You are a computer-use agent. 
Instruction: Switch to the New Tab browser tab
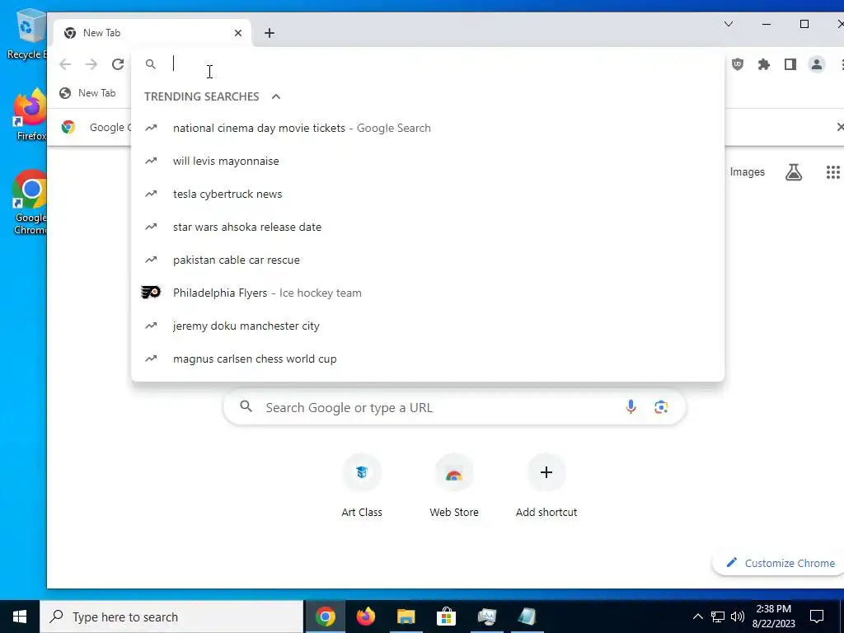click(152, 33)
